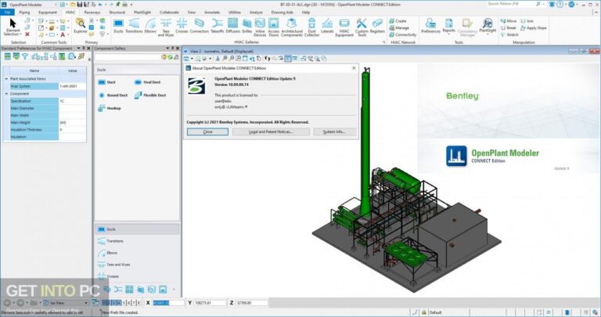Switch to the Structural ribbon tab
Image resolution: width=601 pixels, height=317 pixels.
[117, 13]
